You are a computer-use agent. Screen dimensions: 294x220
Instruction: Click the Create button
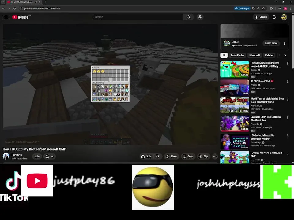(x=261, y=17)
